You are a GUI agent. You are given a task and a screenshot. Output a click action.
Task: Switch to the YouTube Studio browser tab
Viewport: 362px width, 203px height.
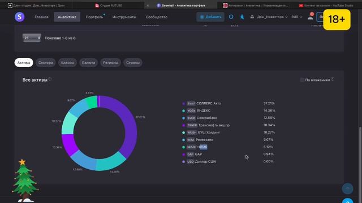pos(326,5)
